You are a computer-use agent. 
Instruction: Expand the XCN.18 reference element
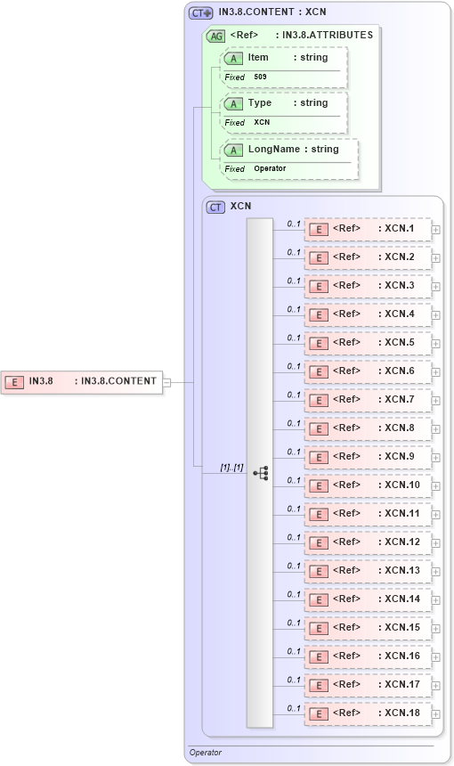436,714
